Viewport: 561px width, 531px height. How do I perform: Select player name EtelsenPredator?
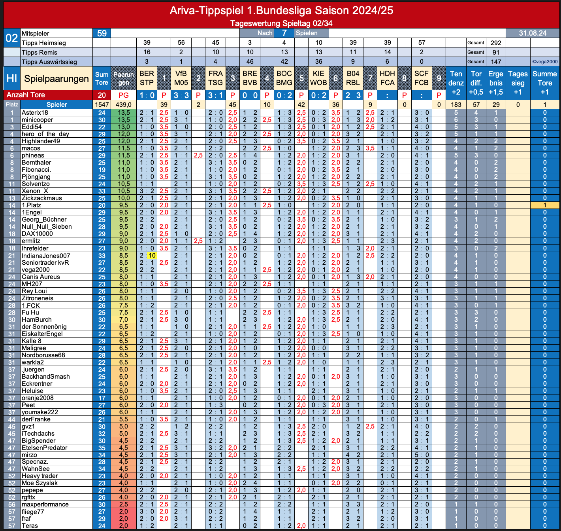tap(44, 448)
